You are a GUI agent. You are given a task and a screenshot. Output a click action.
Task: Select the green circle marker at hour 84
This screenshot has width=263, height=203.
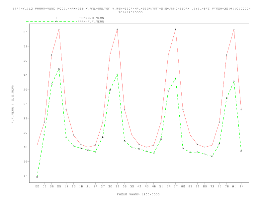[x=241, y=151]
